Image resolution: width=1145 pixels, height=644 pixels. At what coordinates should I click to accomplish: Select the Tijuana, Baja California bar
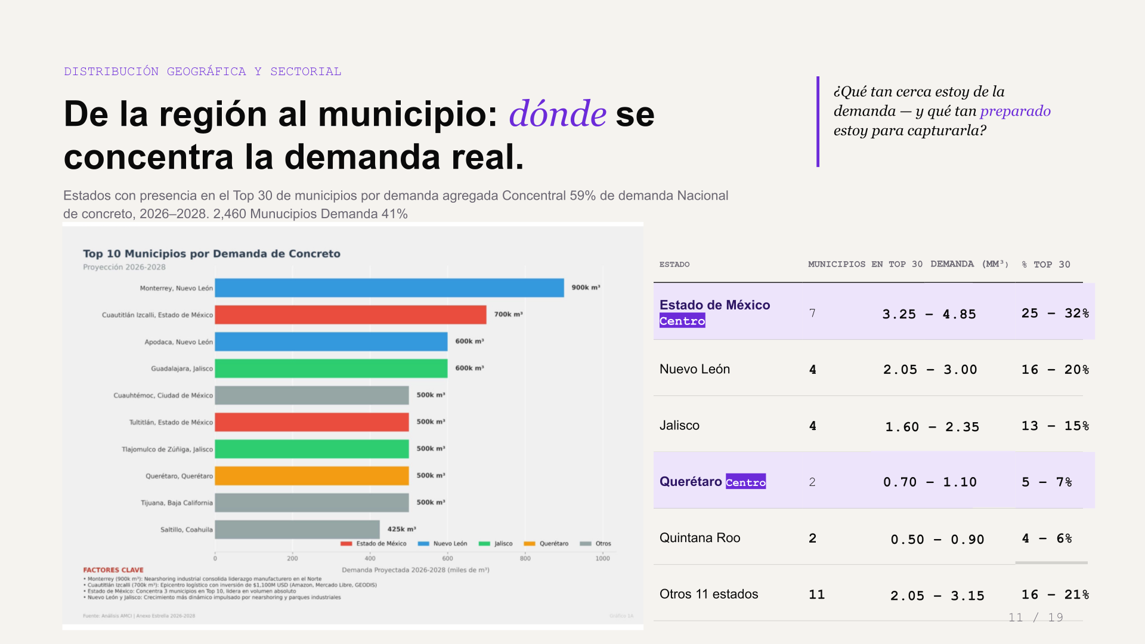click(312, 503)
